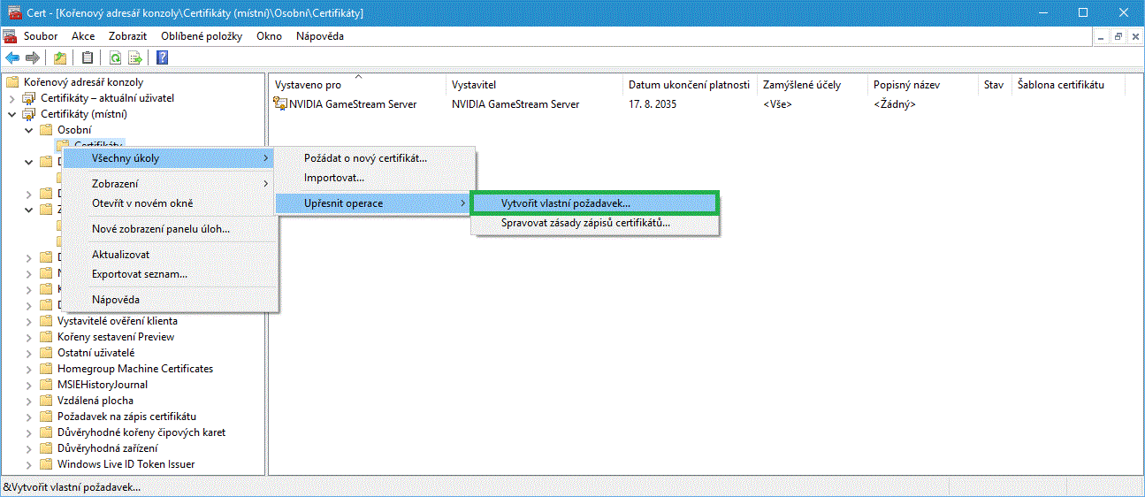
Task: Open Help via blue question mark icon
Action: click(163, 58)
